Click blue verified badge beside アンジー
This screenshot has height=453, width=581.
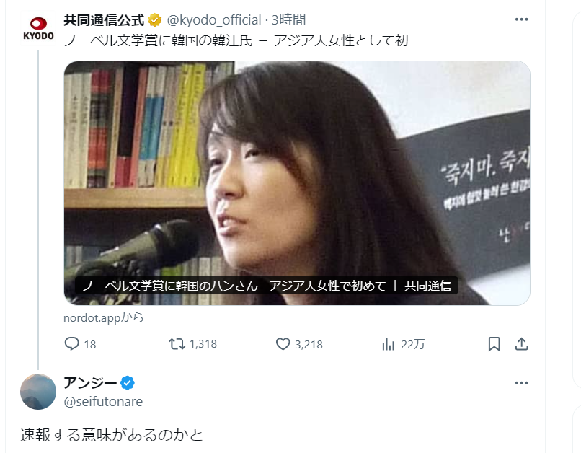128,382
